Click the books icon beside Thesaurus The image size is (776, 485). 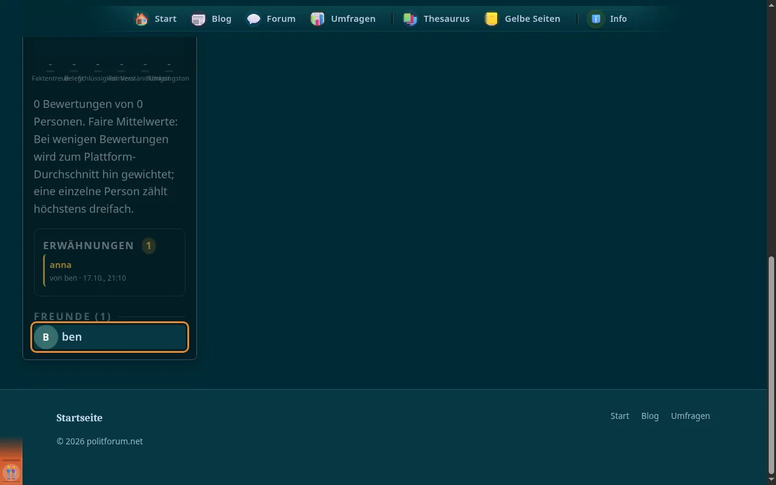410,19
